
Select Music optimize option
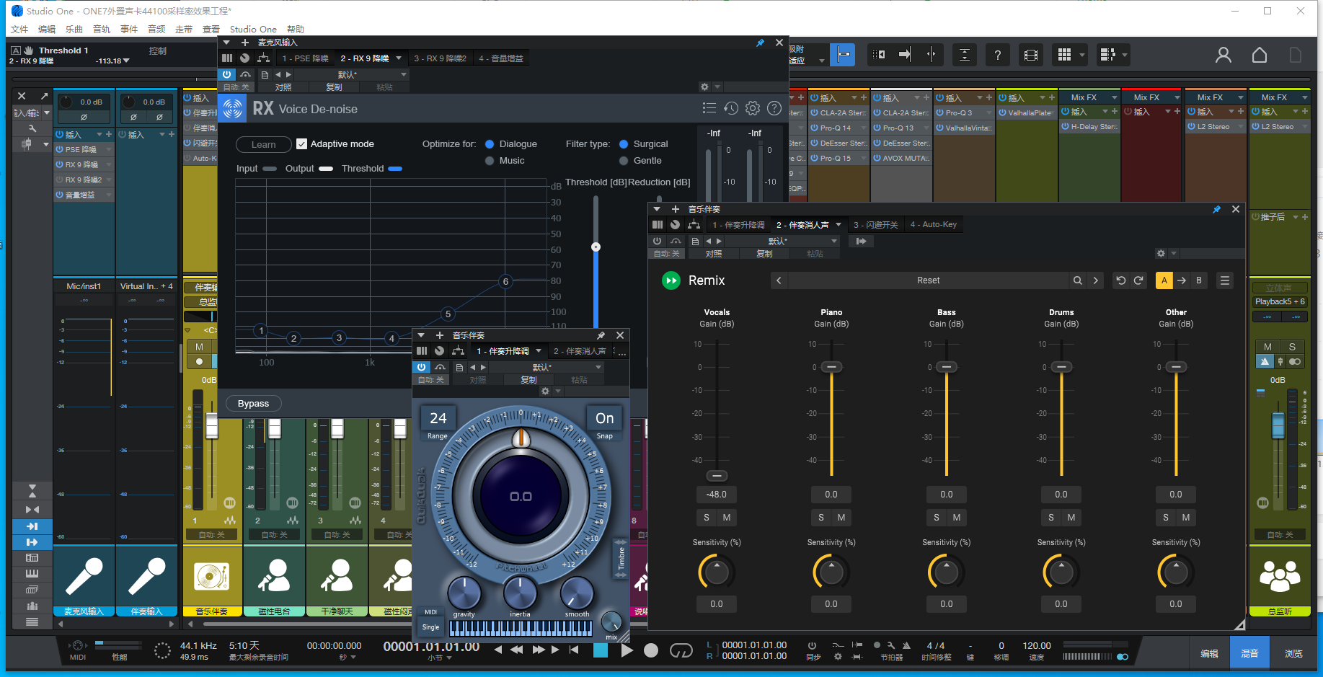point(490,161)
